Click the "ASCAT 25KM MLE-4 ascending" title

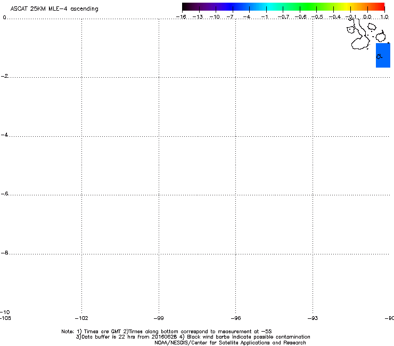pos(54,9)
